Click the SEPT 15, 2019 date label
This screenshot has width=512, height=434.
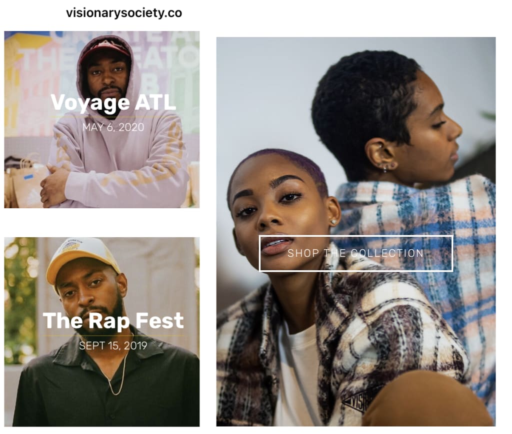tap(113, 345)
